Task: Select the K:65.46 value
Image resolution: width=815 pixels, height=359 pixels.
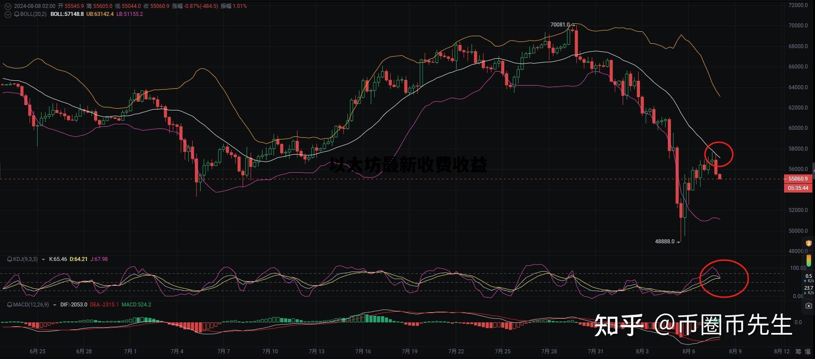Action: [x=58, y=259]
